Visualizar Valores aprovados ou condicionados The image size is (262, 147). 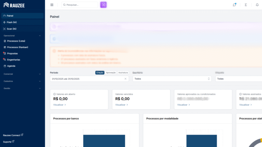[x=184, y=105]
